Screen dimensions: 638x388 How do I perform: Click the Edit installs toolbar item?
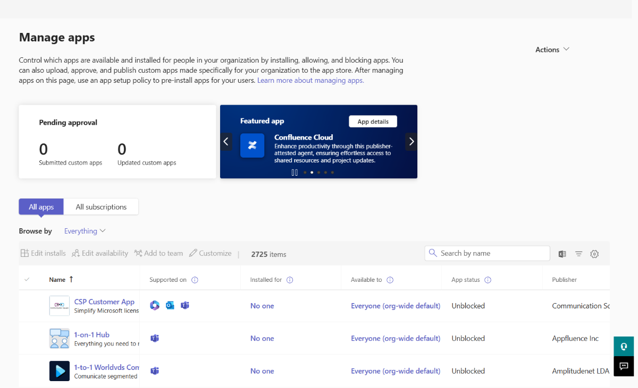pyautogui.click(x=43, y=253)
